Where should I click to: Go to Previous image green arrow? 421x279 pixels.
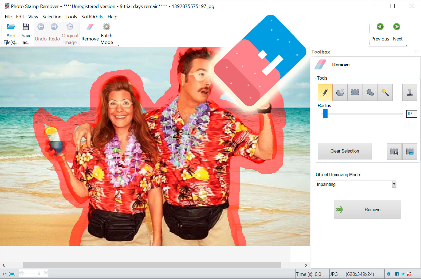tap(380, 27)
